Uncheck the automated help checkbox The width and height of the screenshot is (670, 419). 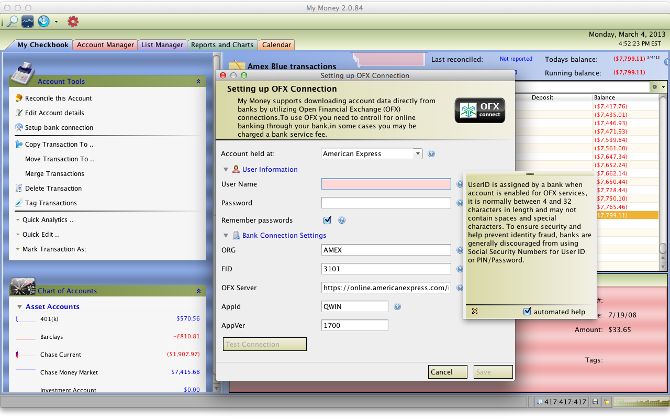click(528, 312)
